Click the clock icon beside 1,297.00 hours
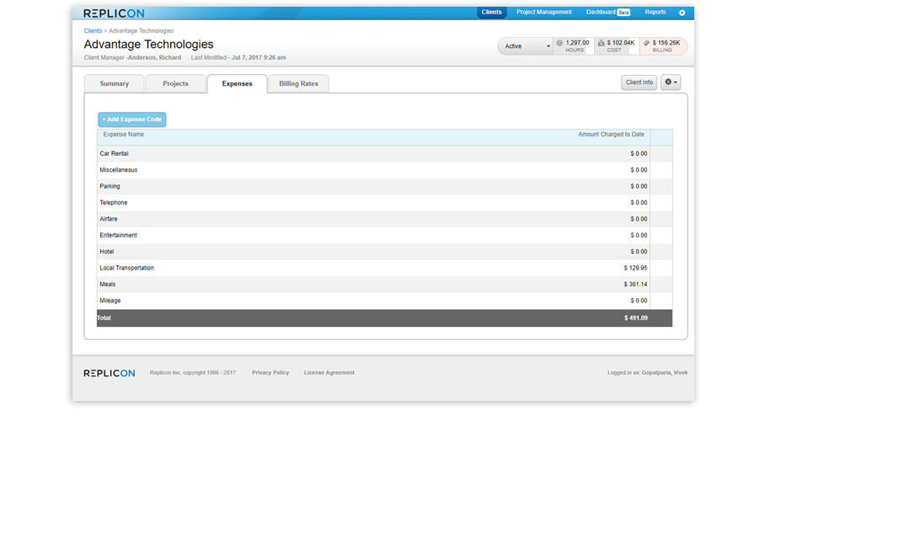This screenshot has width=910, height=560. (x=559, y=43)
